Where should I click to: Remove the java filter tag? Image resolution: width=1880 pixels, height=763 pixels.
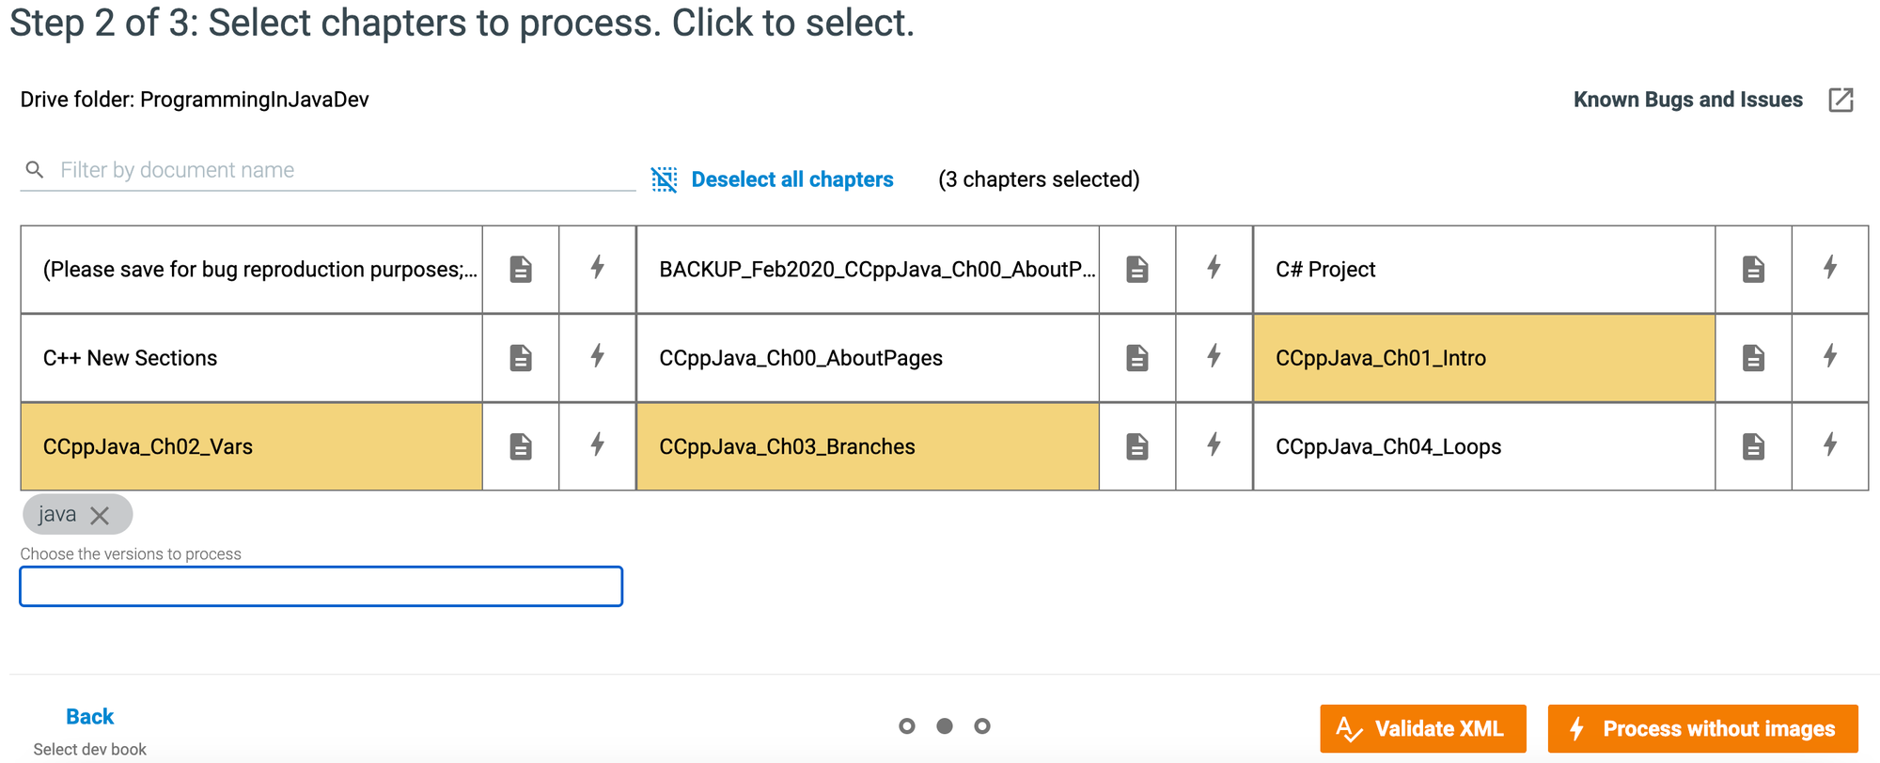(x=101, y=514)
